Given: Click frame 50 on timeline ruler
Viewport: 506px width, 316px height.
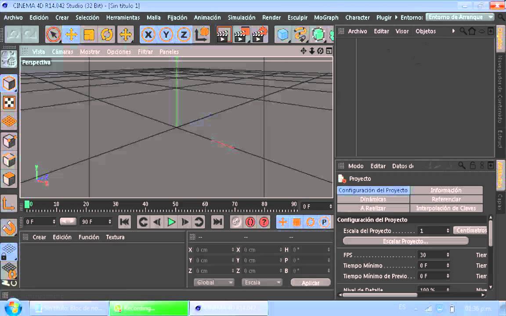Looking at the screenshot, I should 175,205.
